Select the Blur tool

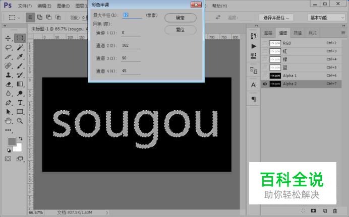(x=8, y=93)
